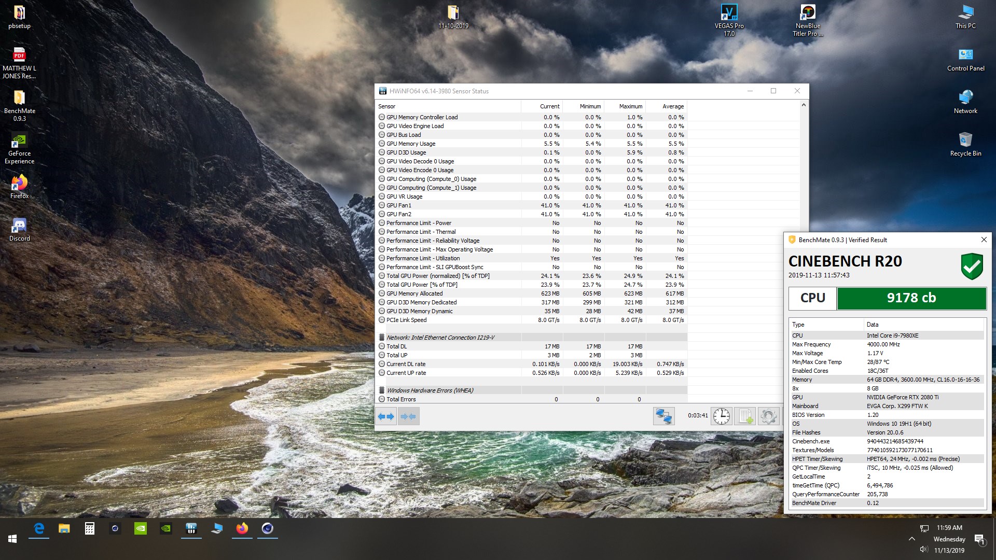Click the Microsoft Edge taskbar icon
This screenshot has height=560, width=996.
click(39, 528)
